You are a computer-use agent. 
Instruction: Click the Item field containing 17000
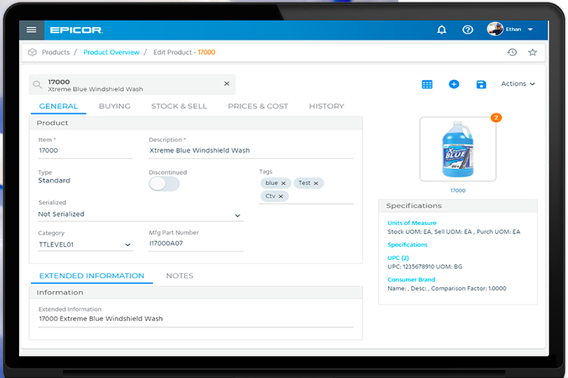click(85, 151)
